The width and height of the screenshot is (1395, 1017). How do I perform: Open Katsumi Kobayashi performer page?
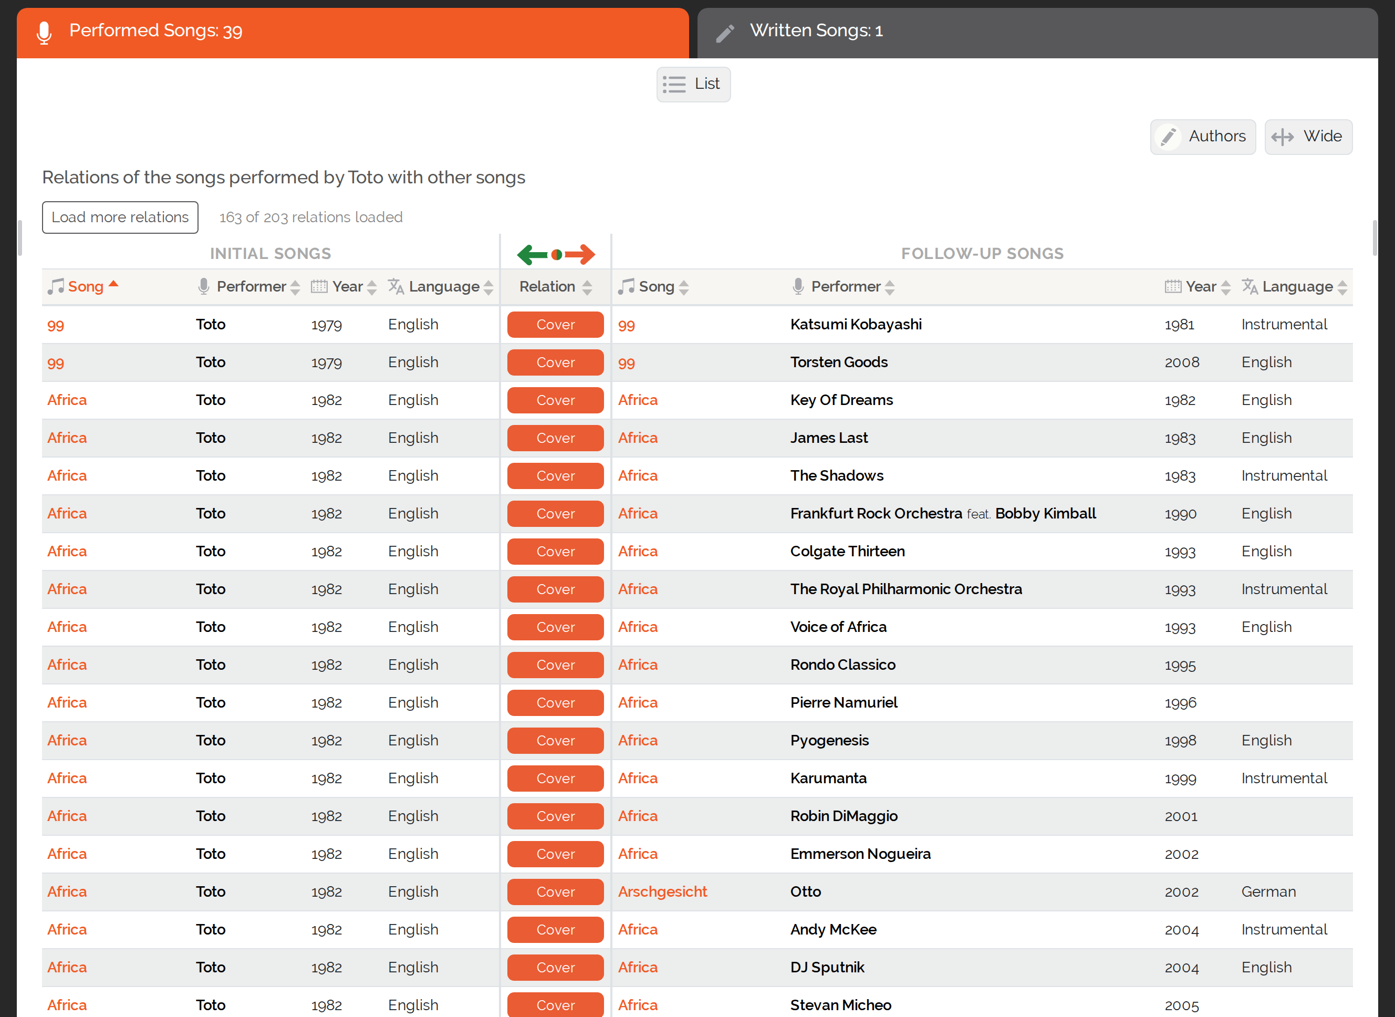click(856, 325)
